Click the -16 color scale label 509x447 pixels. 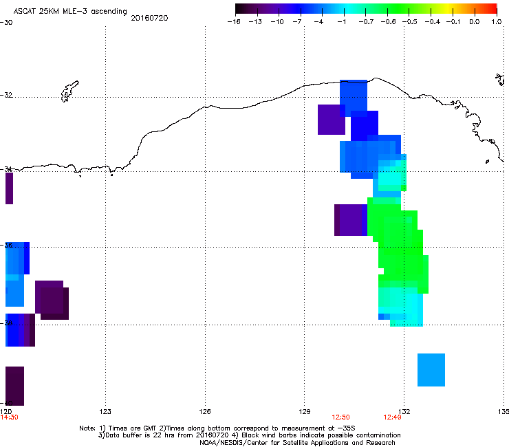234,22
